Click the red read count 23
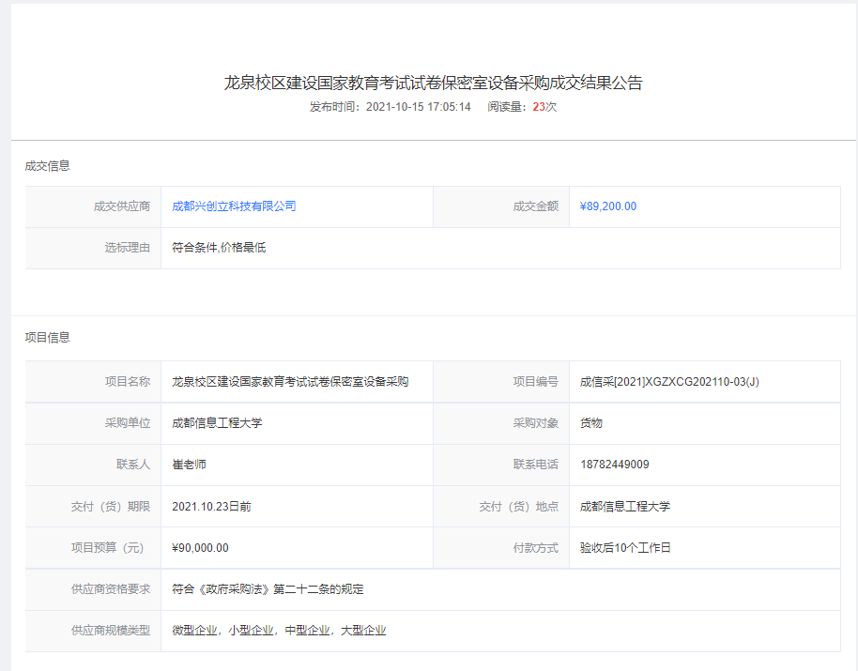The image size is (858, 671). pos(539,107)
